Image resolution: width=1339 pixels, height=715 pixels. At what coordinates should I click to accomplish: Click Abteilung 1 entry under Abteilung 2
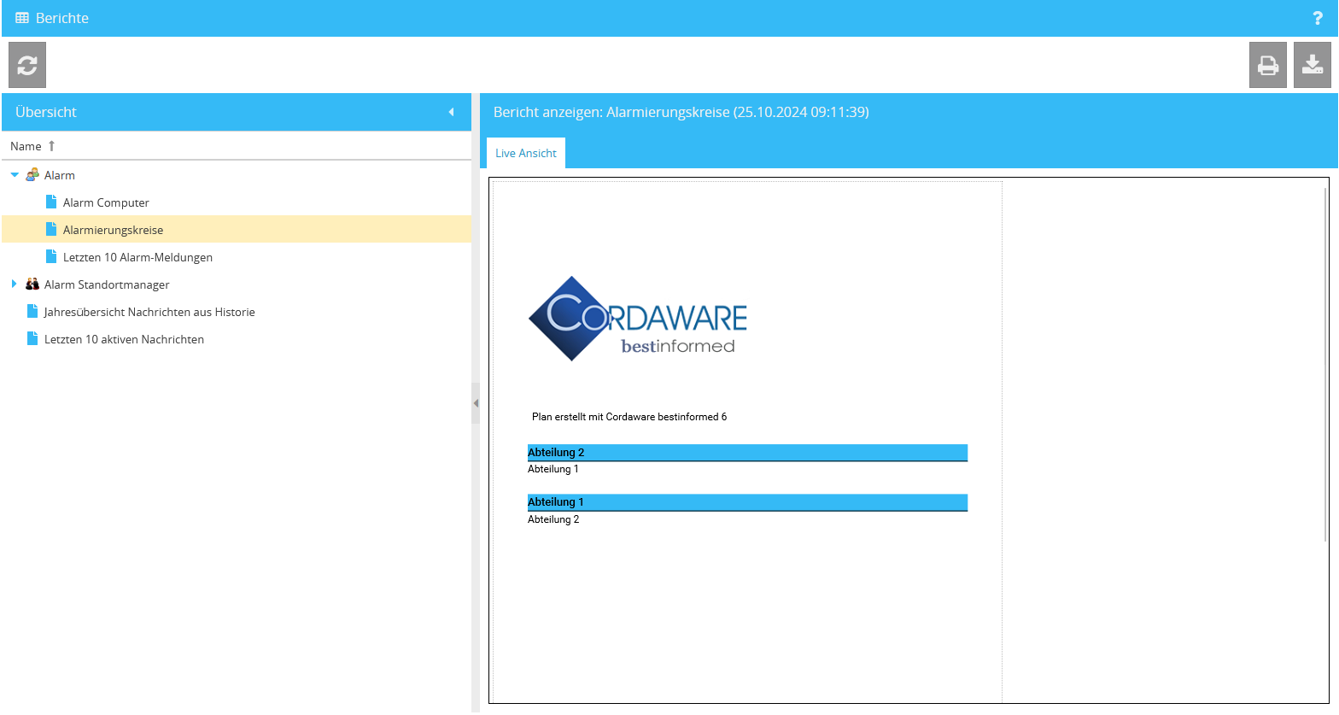pos(553,469)
